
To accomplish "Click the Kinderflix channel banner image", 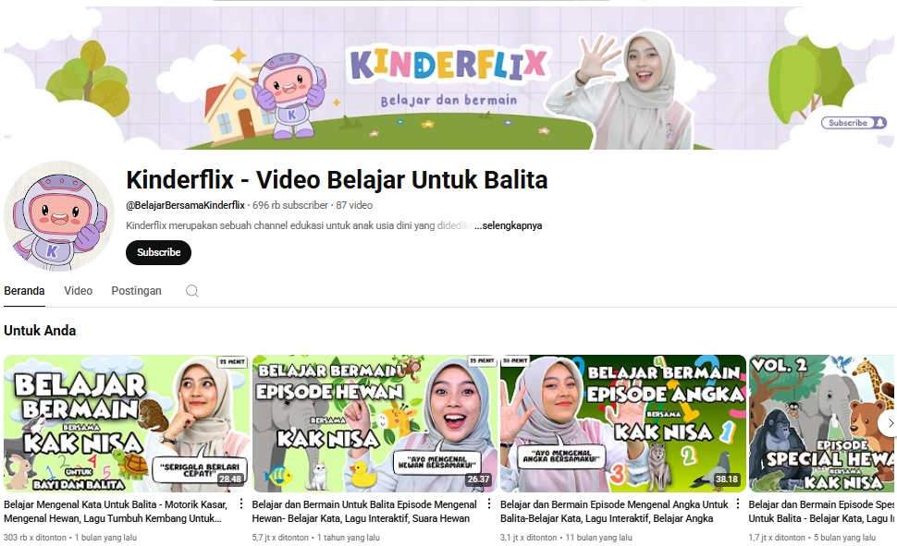I will [x=448, y=79].
